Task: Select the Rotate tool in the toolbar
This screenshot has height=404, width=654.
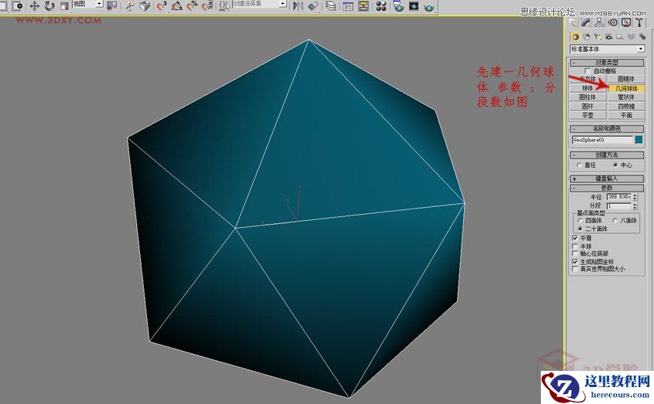Action: pos(50,6)
